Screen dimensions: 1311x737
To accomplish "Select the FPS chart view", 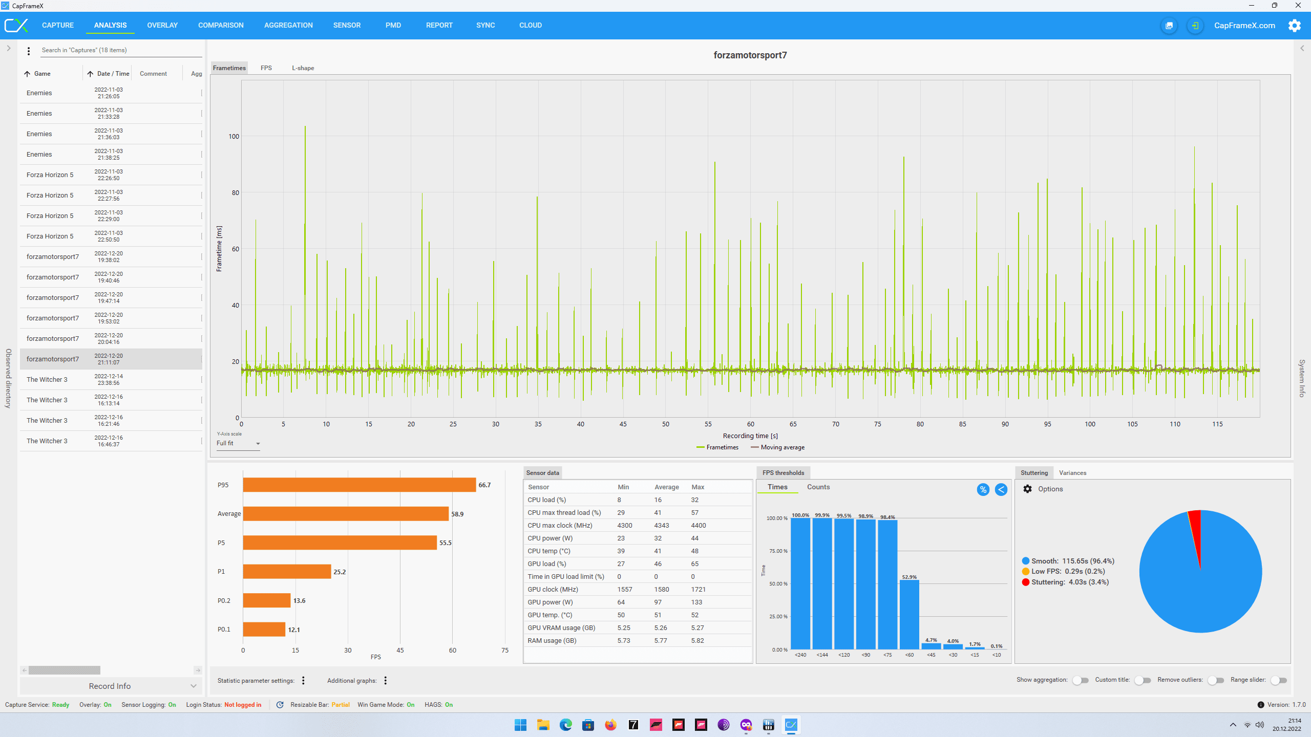I will point(266,68).
